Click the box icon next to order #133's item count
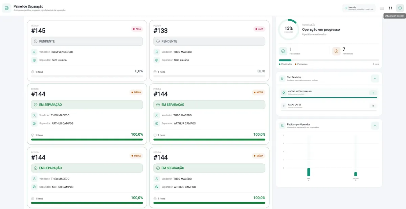The width and height of the screenshot is (406, 209). pos(155,72)
